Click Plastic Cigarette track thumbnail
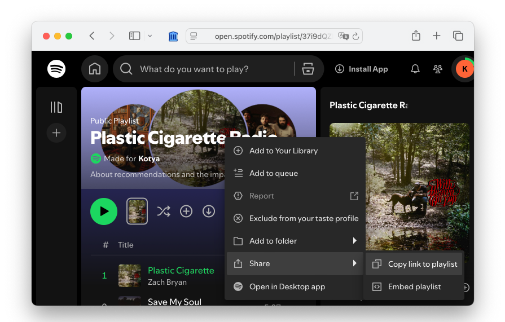The image size is (505, 322). pos(129,276)
